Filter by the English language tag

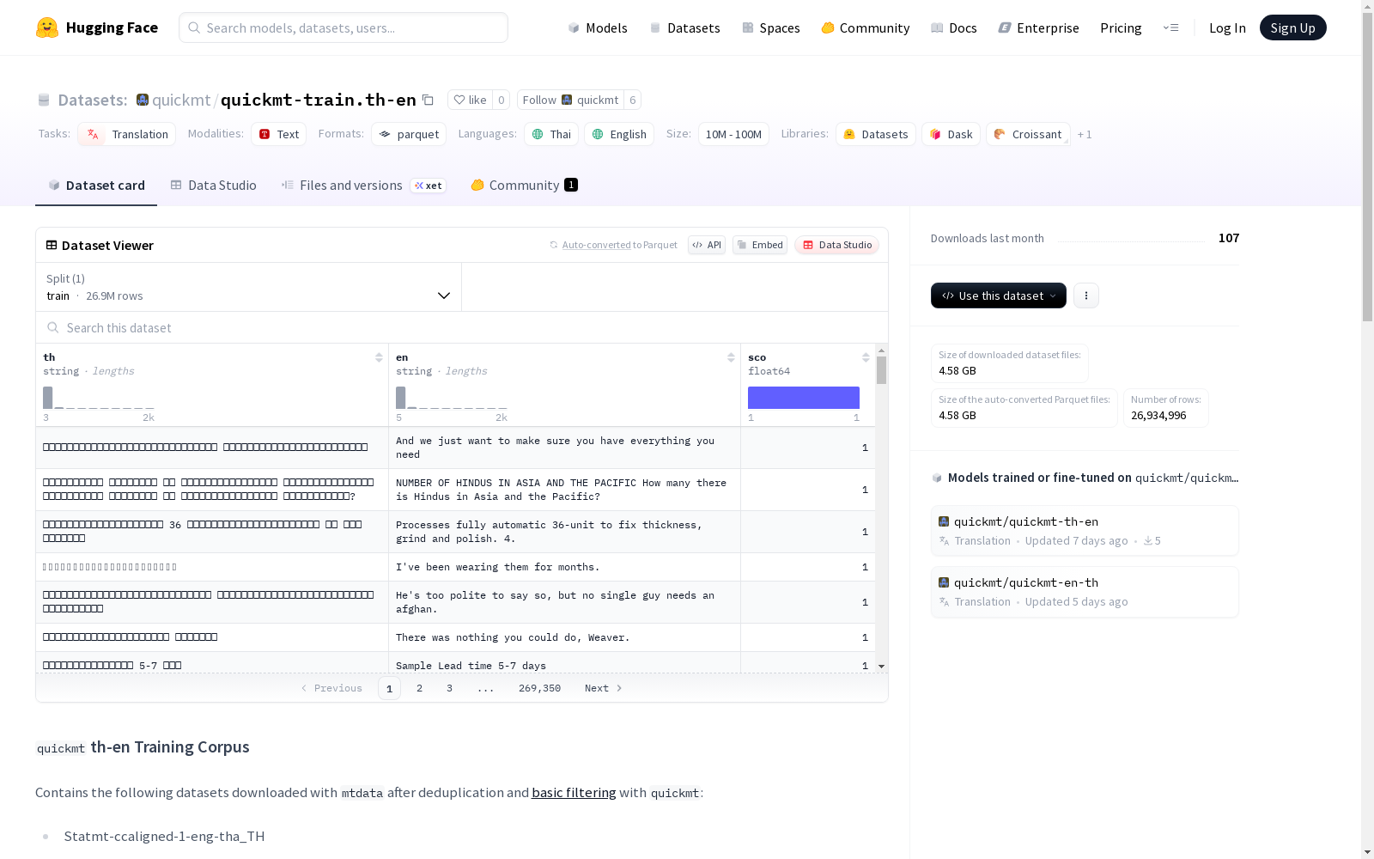point(619,134)
